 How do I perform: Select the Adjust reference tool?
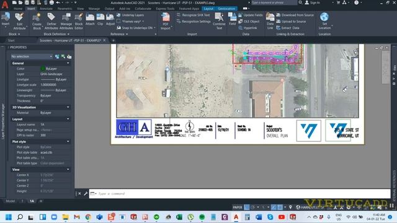click(110, 19)
